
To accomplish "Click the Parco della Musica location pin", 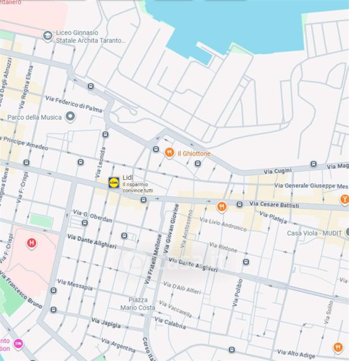I will [x=70, y=117].
